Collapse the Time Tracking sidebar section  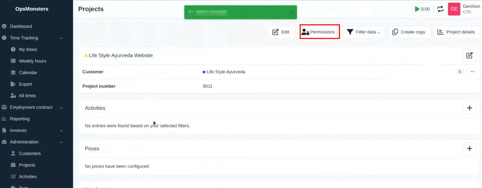coord(61,38)
